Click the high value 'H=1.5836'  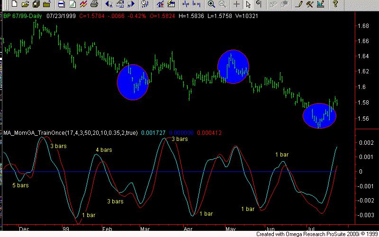191,16
